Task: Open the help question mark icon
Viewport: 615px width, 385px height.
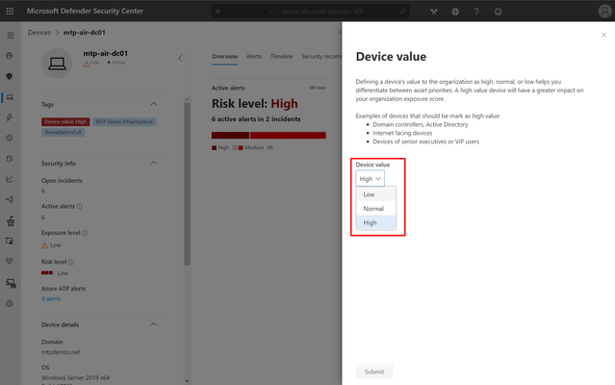Action: point(476,12)
